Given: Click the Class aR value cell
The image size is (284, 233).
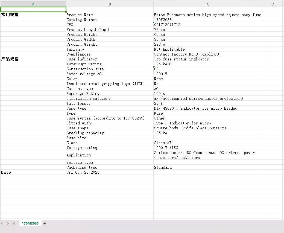Looking at the screenshot, I should [208, 142].
